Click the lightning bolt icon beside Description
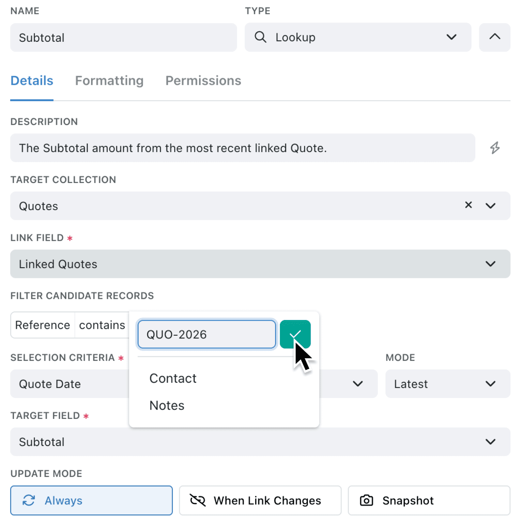 pos(495,148)
